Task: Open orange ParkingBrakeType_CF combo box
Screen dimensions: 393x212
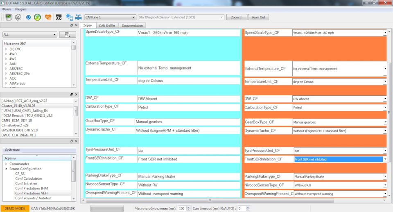Action: tap(340, 177)
